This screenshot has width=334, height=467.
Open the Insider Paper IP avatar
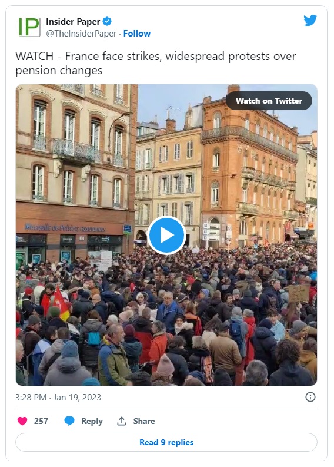[29, 27]
